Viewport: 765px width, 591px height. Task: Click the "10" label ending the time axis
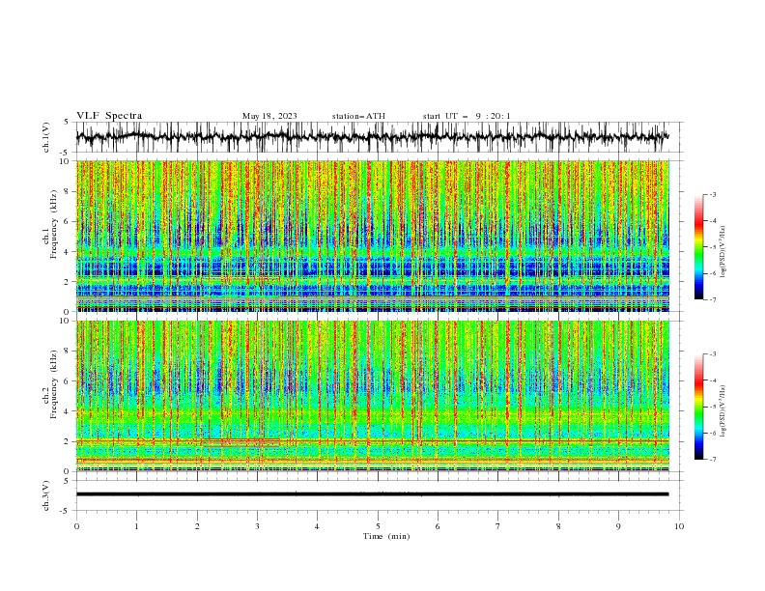(679, 526)
